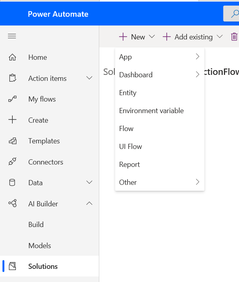Open Models under AI Builder

click(40, 245)
